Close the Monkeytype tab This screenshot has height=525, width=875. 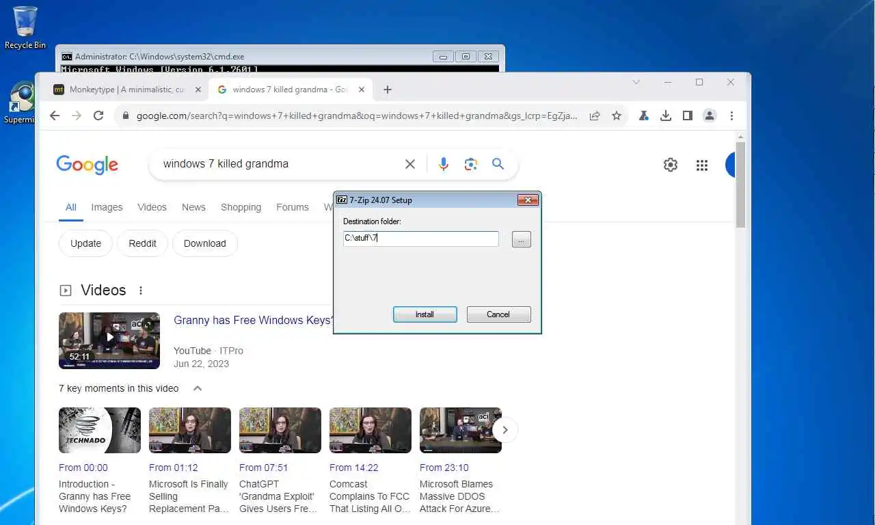(x=198, y=90)
